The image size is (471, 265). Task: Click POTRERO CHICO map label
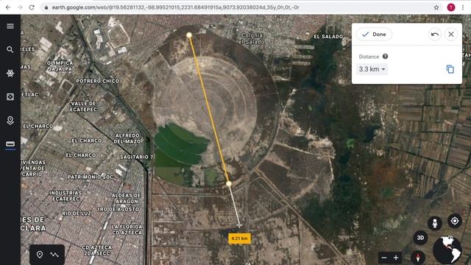point(98,81)
